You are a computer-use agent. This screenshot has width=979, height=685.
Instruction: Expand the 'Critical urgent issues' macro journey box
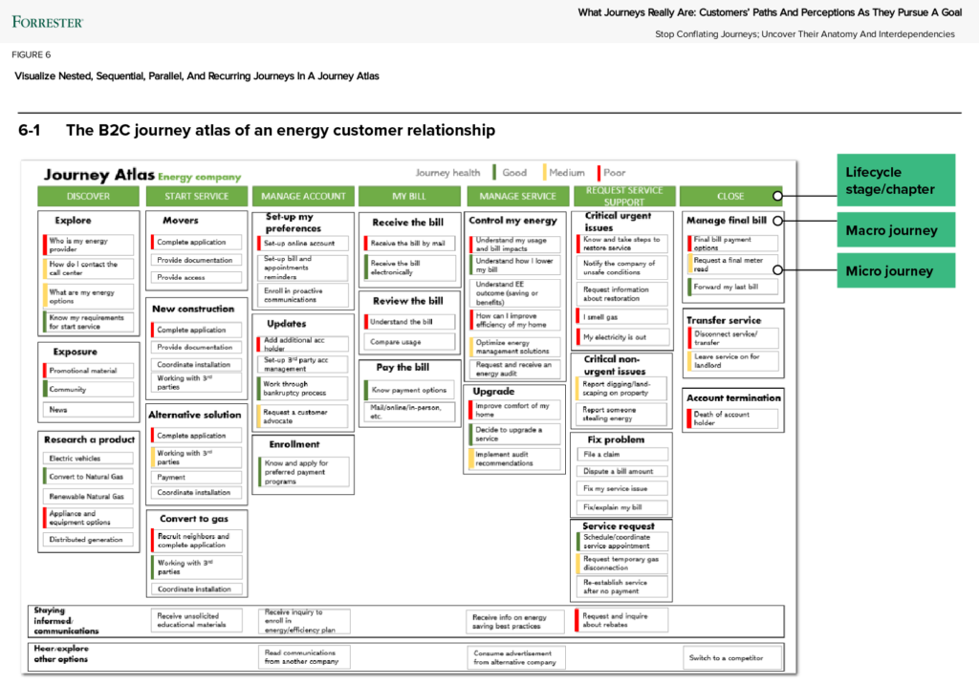[620, 223]
